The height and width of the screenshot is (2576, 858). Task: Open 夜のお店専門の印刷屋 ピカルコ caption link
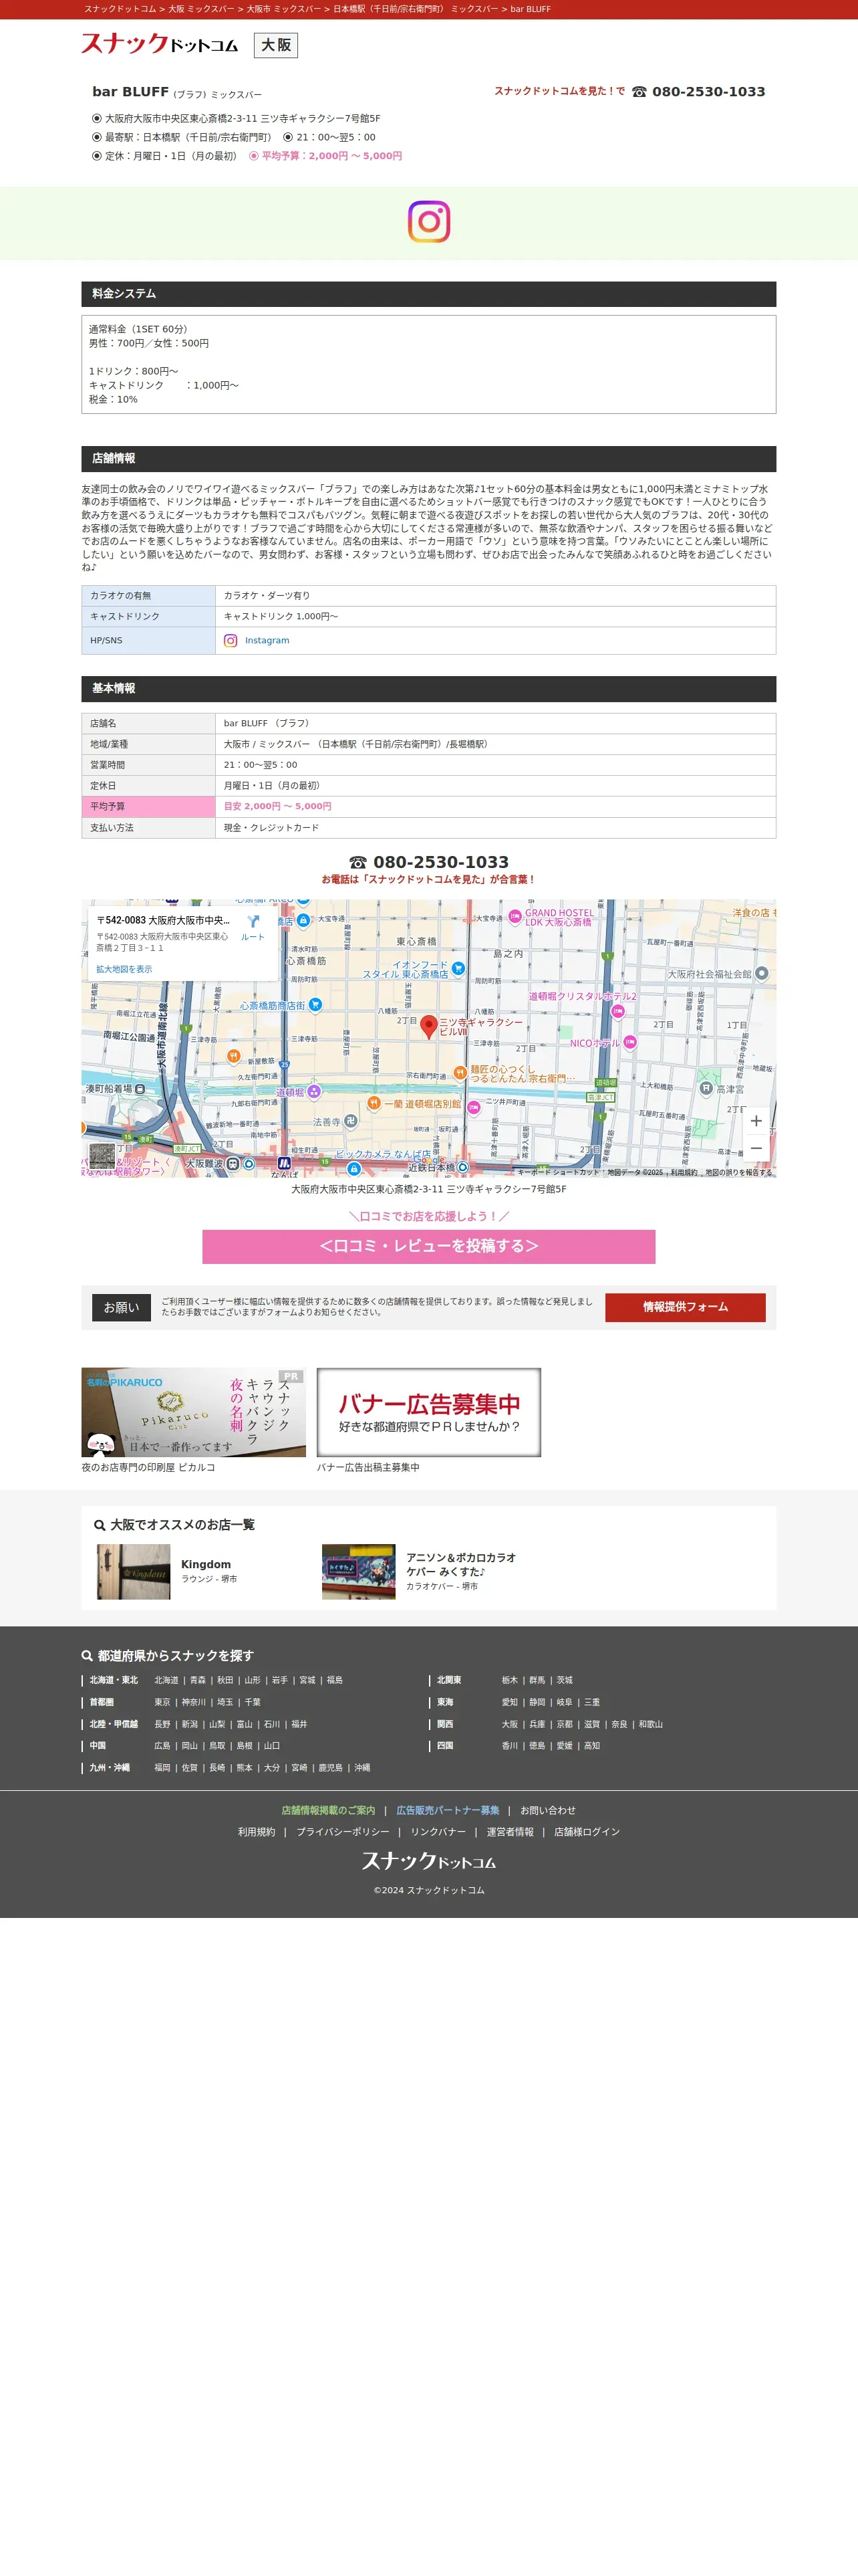click(x=148, y=1467)
